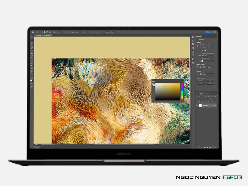Click the search icon beside Share
Image resolution: width=248 pixels, height=186 pixels.
[212, 32]
